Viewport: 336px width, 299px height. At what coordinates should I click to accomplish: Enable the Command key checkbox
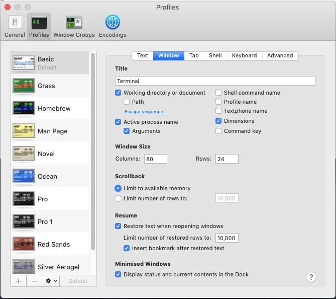click(x=218, y=131)
